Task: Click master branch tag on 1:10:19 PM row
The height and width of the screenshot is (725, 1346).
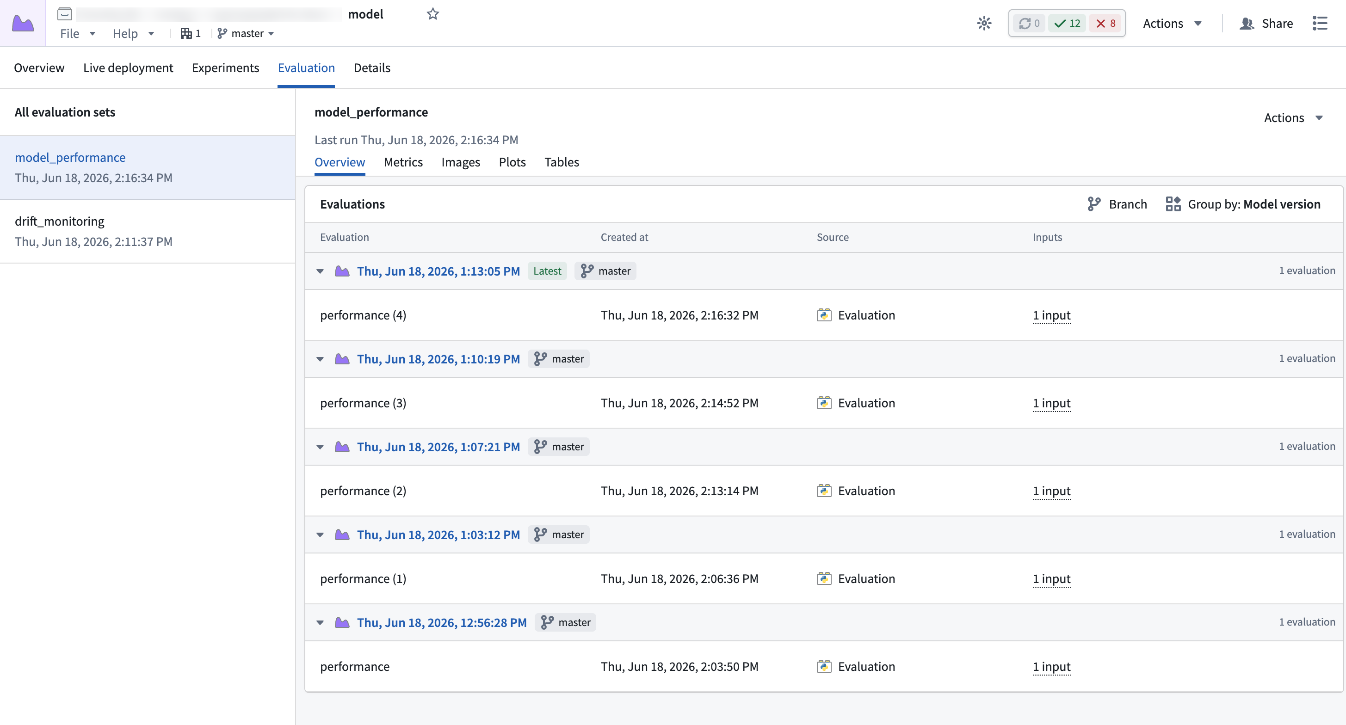Action: pos(559,359)
